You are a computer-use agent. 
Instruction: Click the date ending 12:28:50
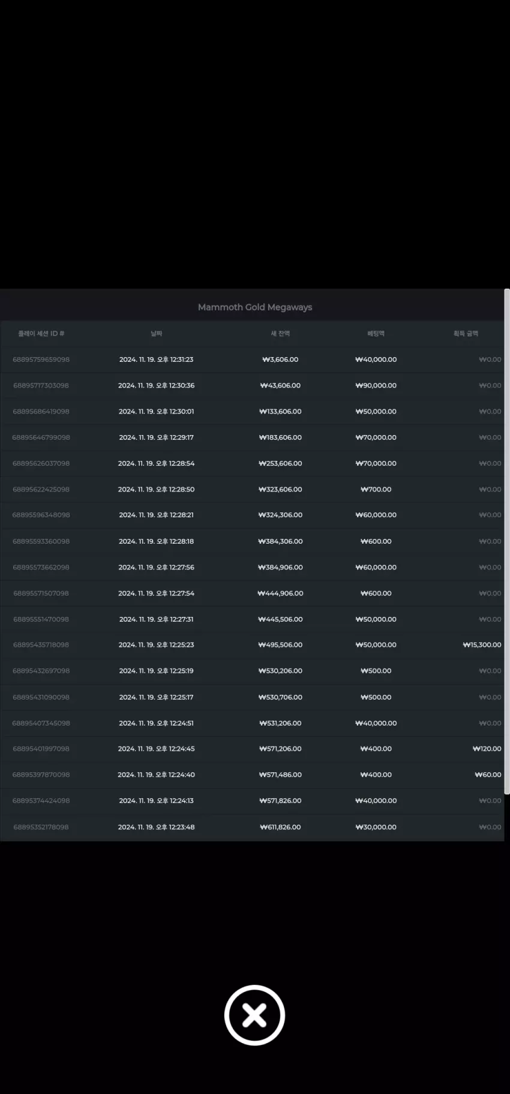pos(156,490)
